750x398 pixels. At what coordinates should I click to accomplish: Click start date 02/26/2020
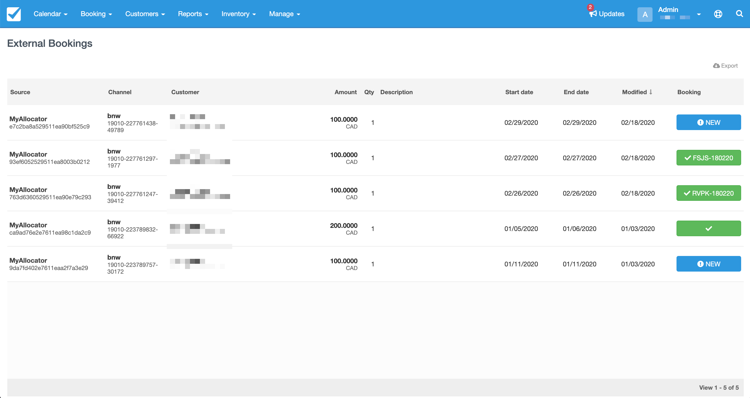click(x=521, y=194)
